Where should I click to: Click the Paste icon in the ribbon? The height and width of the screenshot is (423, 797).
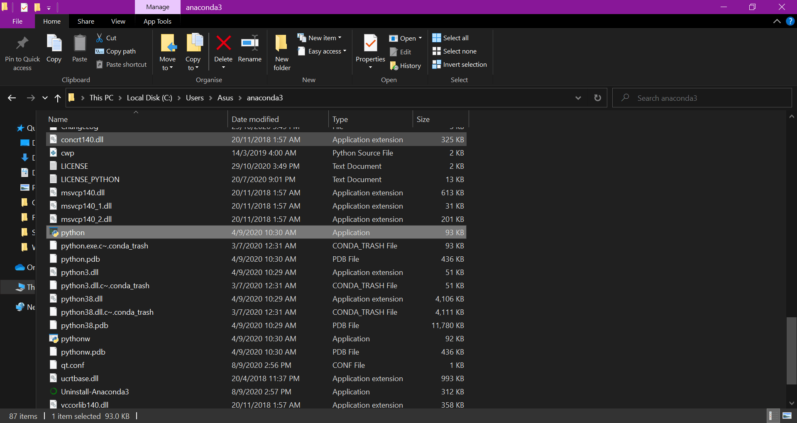pyautogui.click(x=80, y=43)
